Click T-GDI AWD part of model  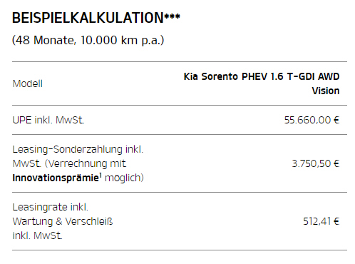tap(314, 76)
